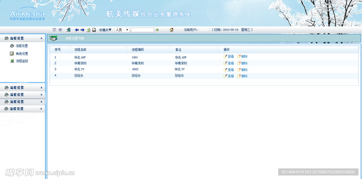Open 流程监控 in the sidebar

tap(22, 61)
